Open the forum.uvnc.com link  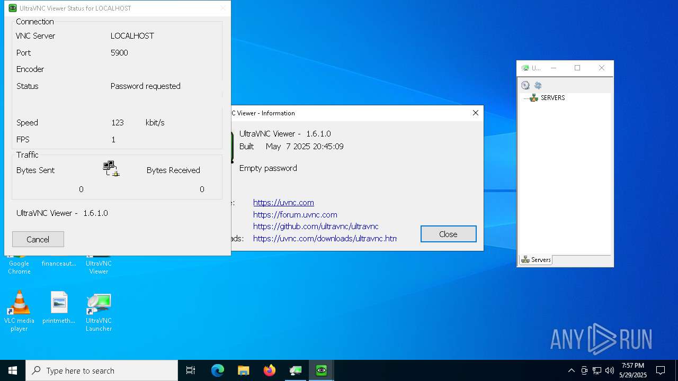coord(295,214)
